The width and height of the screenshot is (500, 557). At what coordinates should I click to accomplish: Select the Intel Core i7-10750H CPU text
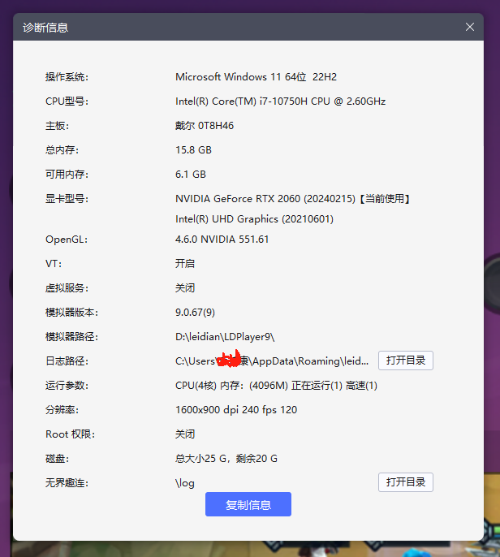280,101
